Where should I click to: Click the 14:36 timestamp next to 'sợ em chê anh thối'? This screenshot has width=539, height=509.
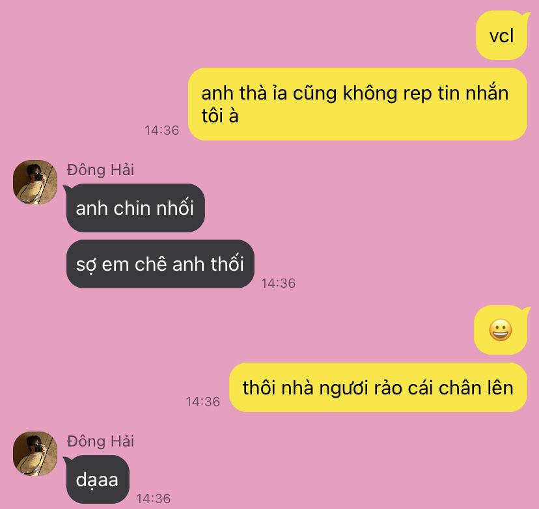(x=278, y=283)
